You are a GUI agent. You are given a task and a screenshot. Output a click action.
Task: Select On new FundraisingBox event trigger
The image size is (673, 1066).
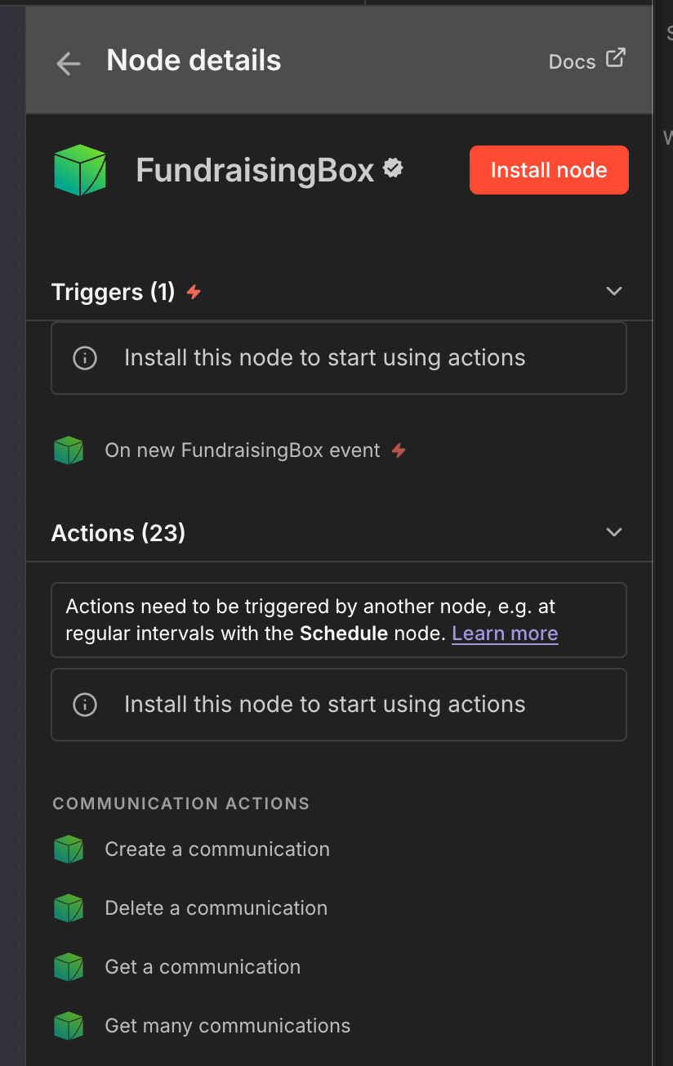pyautogui.click(x=243, y=450)
